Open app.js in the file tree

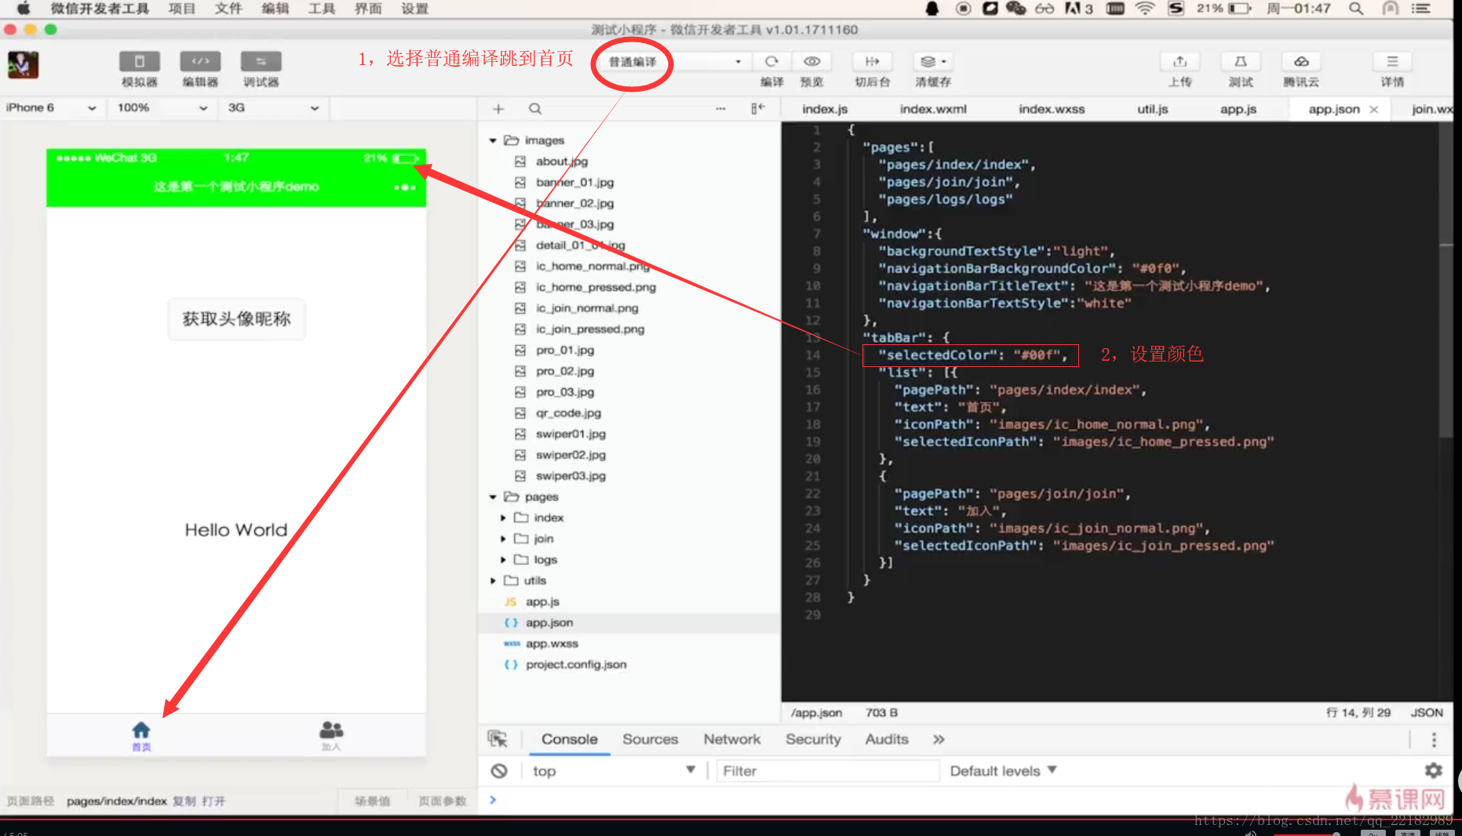coord(542,602)
